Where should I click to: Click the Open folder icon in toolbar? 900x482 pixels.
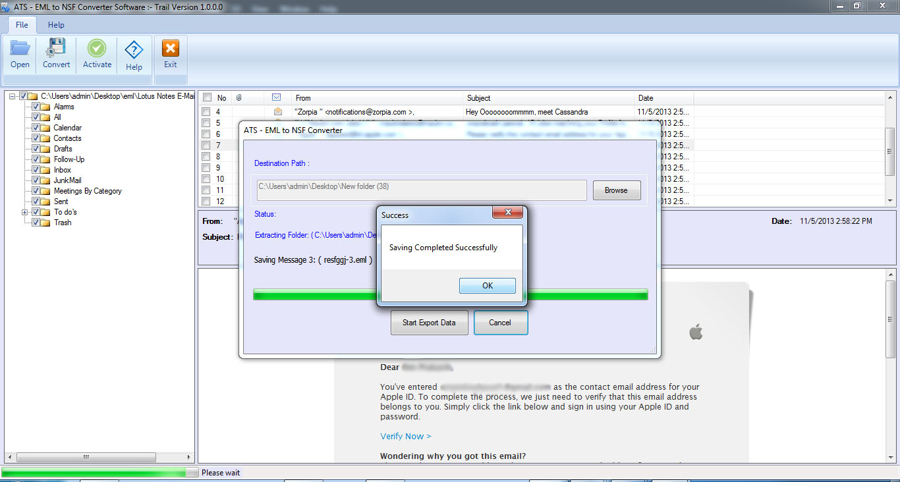(x=20, y=48)
